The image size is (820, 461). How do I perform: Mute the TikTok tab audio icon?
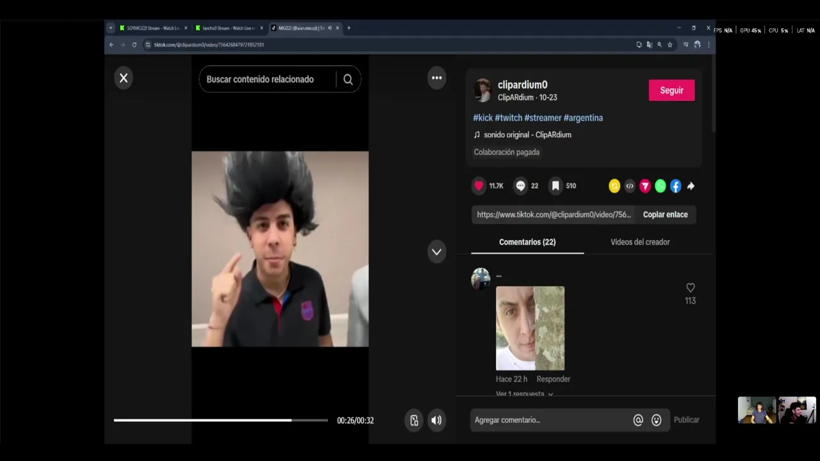pos(329,28)
